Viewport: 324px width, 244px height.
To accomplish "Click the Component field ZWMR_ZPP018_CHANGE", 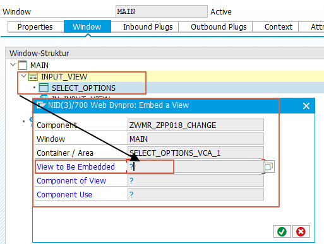I will 196,125.
